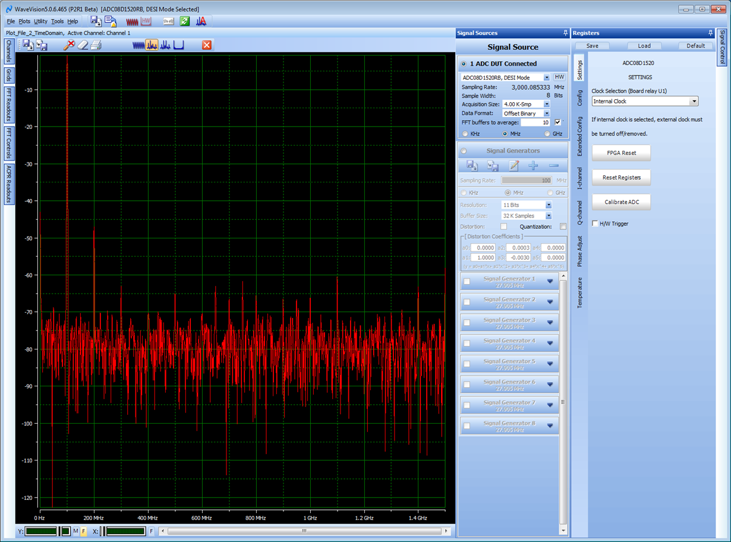Click the FPGA Reset button
The width and height of the screenshot is (731, 542).
(621, 153)
